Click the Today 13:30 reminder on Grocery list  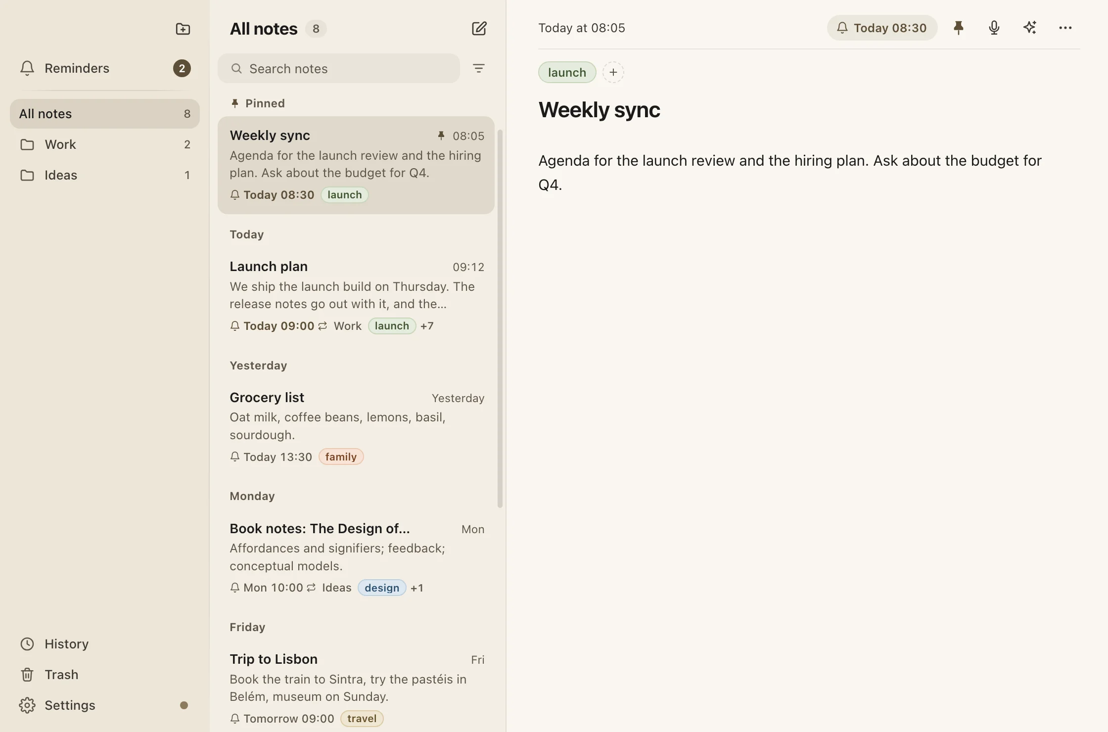point(271,457)
